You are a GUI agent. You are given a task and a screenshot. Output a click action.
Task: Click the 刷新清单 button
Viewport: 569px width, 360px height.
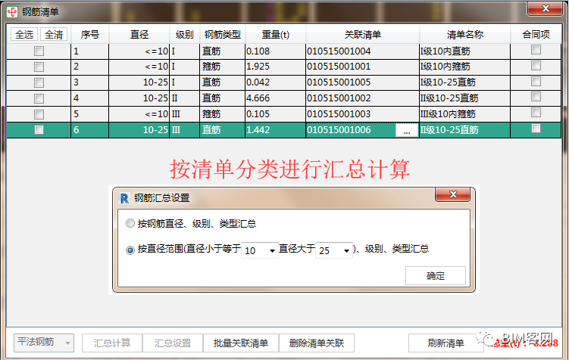click(x=446, y=343)
